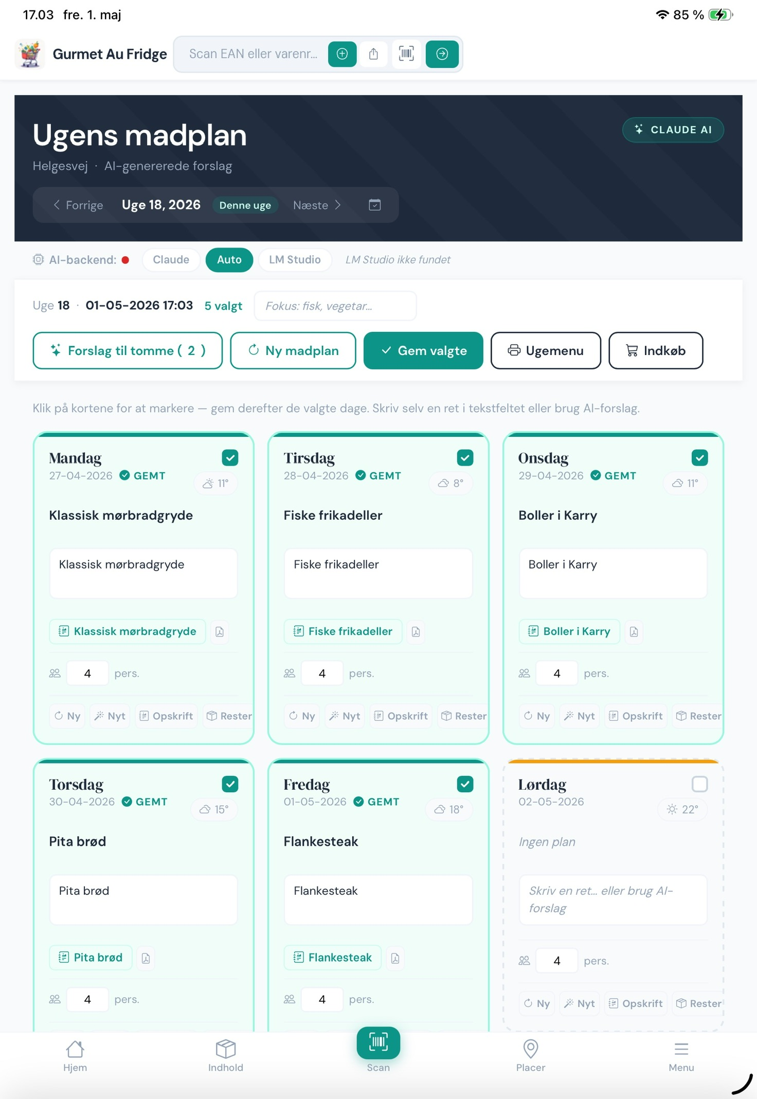757x1099 pixels.
Task: Click Opskrift on Onsdag card
Action: (636, 716)
